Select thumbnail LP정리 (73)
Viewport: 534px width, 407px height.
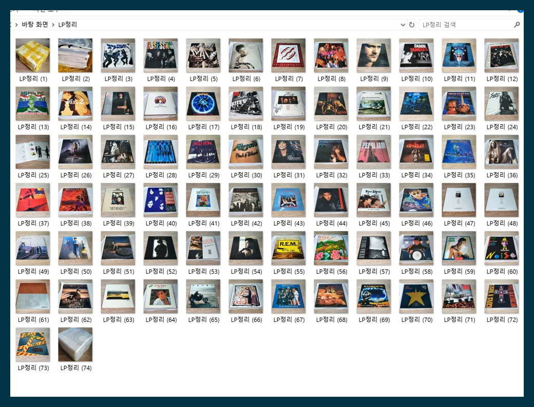tap(33, 345)
